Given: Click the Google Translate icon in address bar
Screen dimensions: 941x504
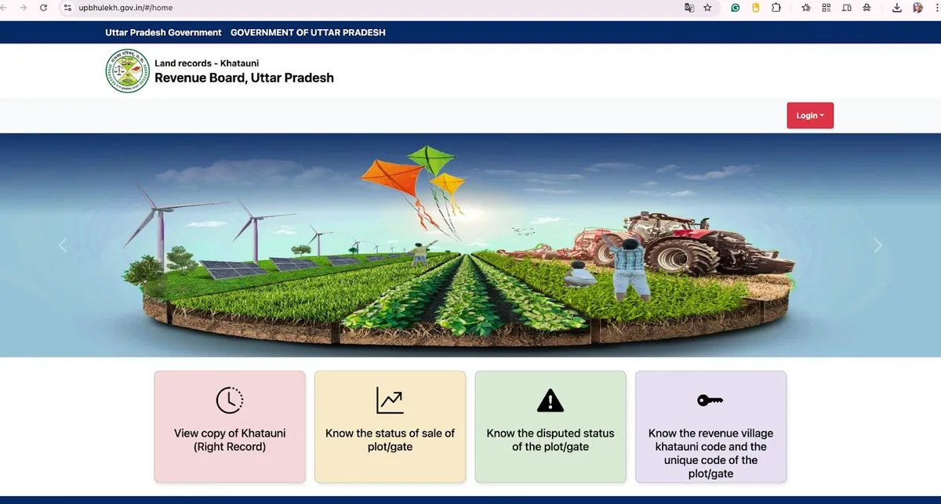Looking at the screenshot, I should (x=689, y=8).
